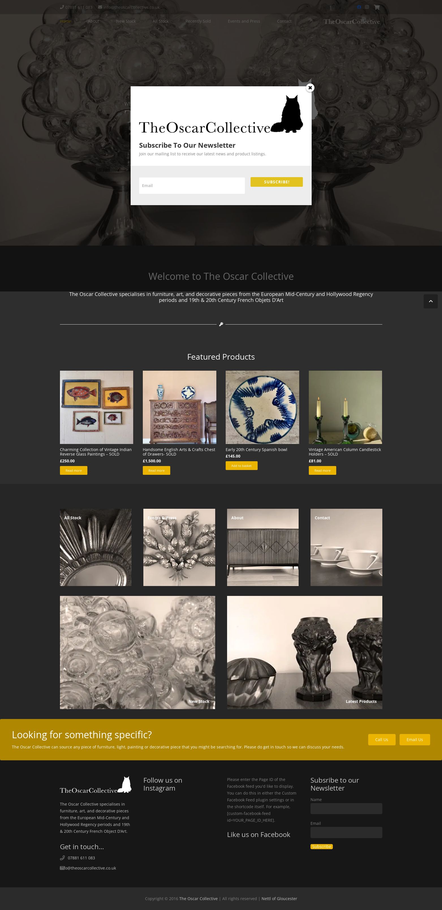Click the Nettl of Gloucester link
Image resolution: width=442 pixels, height=910 pixels.
tap(279, 898)
